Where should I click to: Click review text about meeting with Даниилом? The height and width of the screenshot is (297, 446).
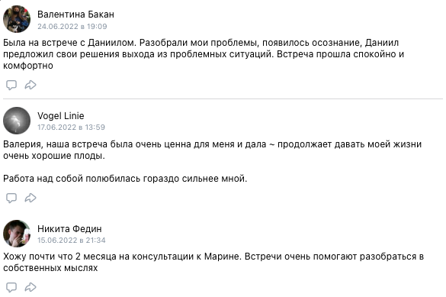click(x=204, y=54)
